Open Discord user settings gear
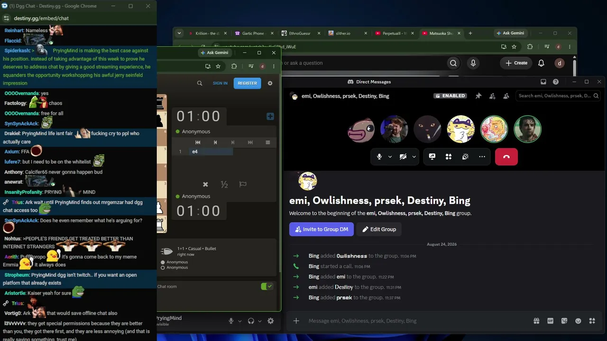 (x=270, y=321)
